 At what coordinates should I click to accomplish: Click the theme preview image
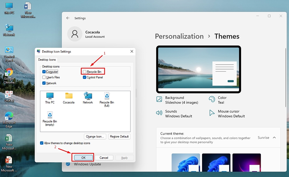click(x=198, y=69)
